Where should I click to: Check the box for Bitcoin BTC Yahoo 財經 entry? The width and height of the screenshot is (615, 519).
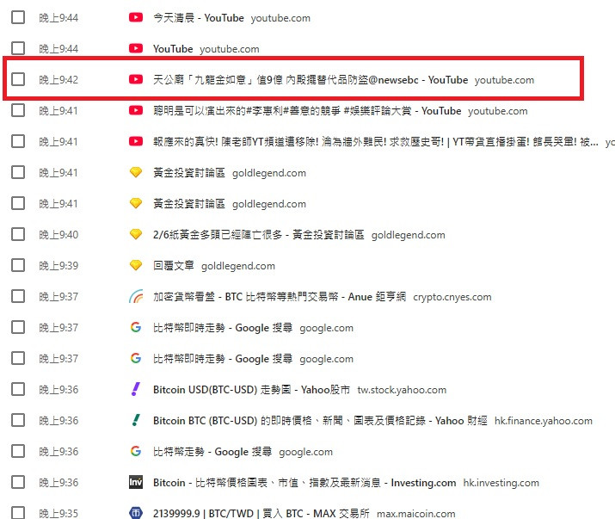pos(18,421)
